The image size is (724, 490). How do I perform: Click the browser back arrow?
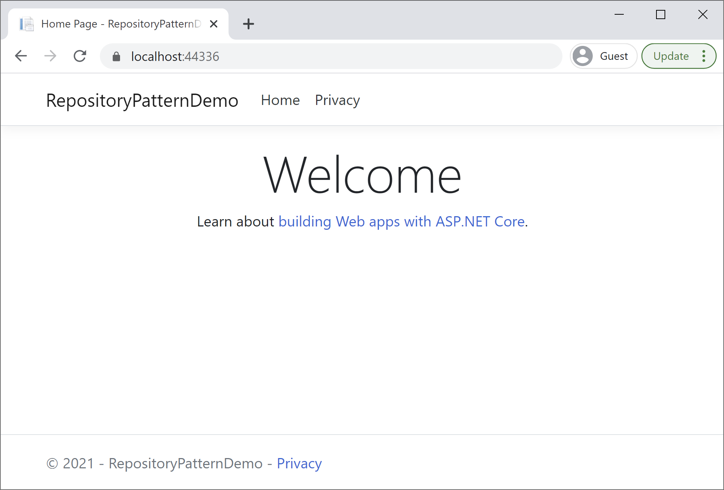[21, 56]
